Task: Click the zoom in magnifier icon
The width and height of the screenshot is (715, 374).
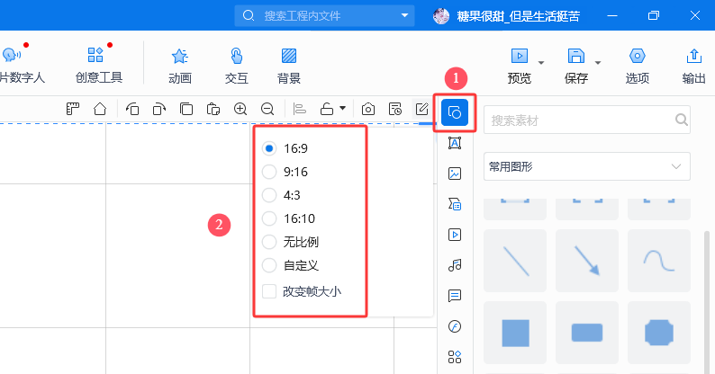Action: pyautogui.click(x=240, y=109)
